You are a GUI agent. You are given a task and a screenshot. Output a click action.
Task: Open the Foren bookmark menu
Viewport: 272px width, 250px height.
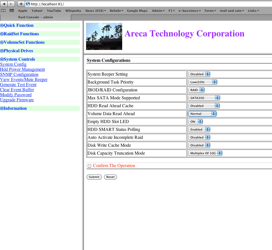tap(210, 11)
